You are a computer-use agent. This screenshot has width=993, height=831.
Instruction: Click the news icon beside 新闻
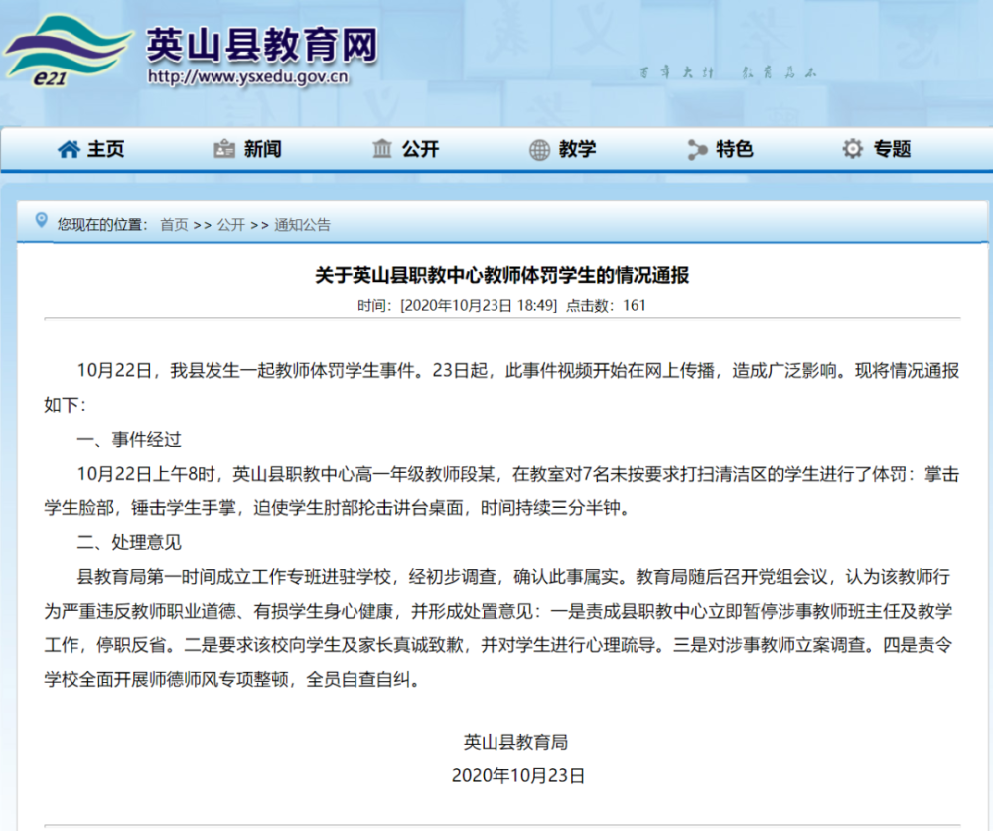pyautogui.click(x=224, y=150)
